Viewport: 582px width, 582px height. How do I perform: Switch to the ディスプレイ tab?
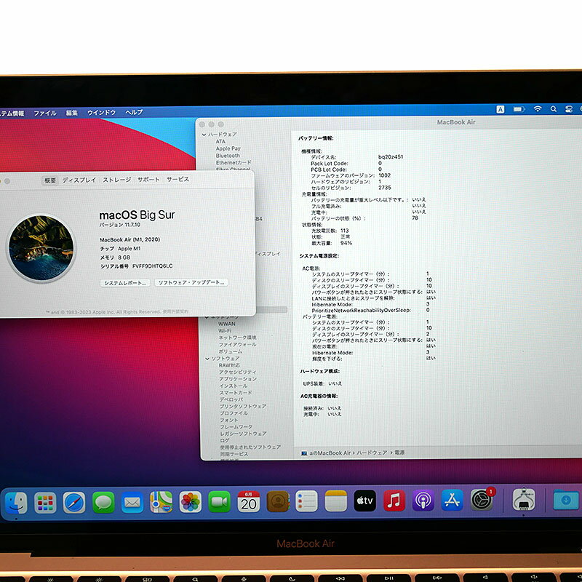tap(79, 180)
